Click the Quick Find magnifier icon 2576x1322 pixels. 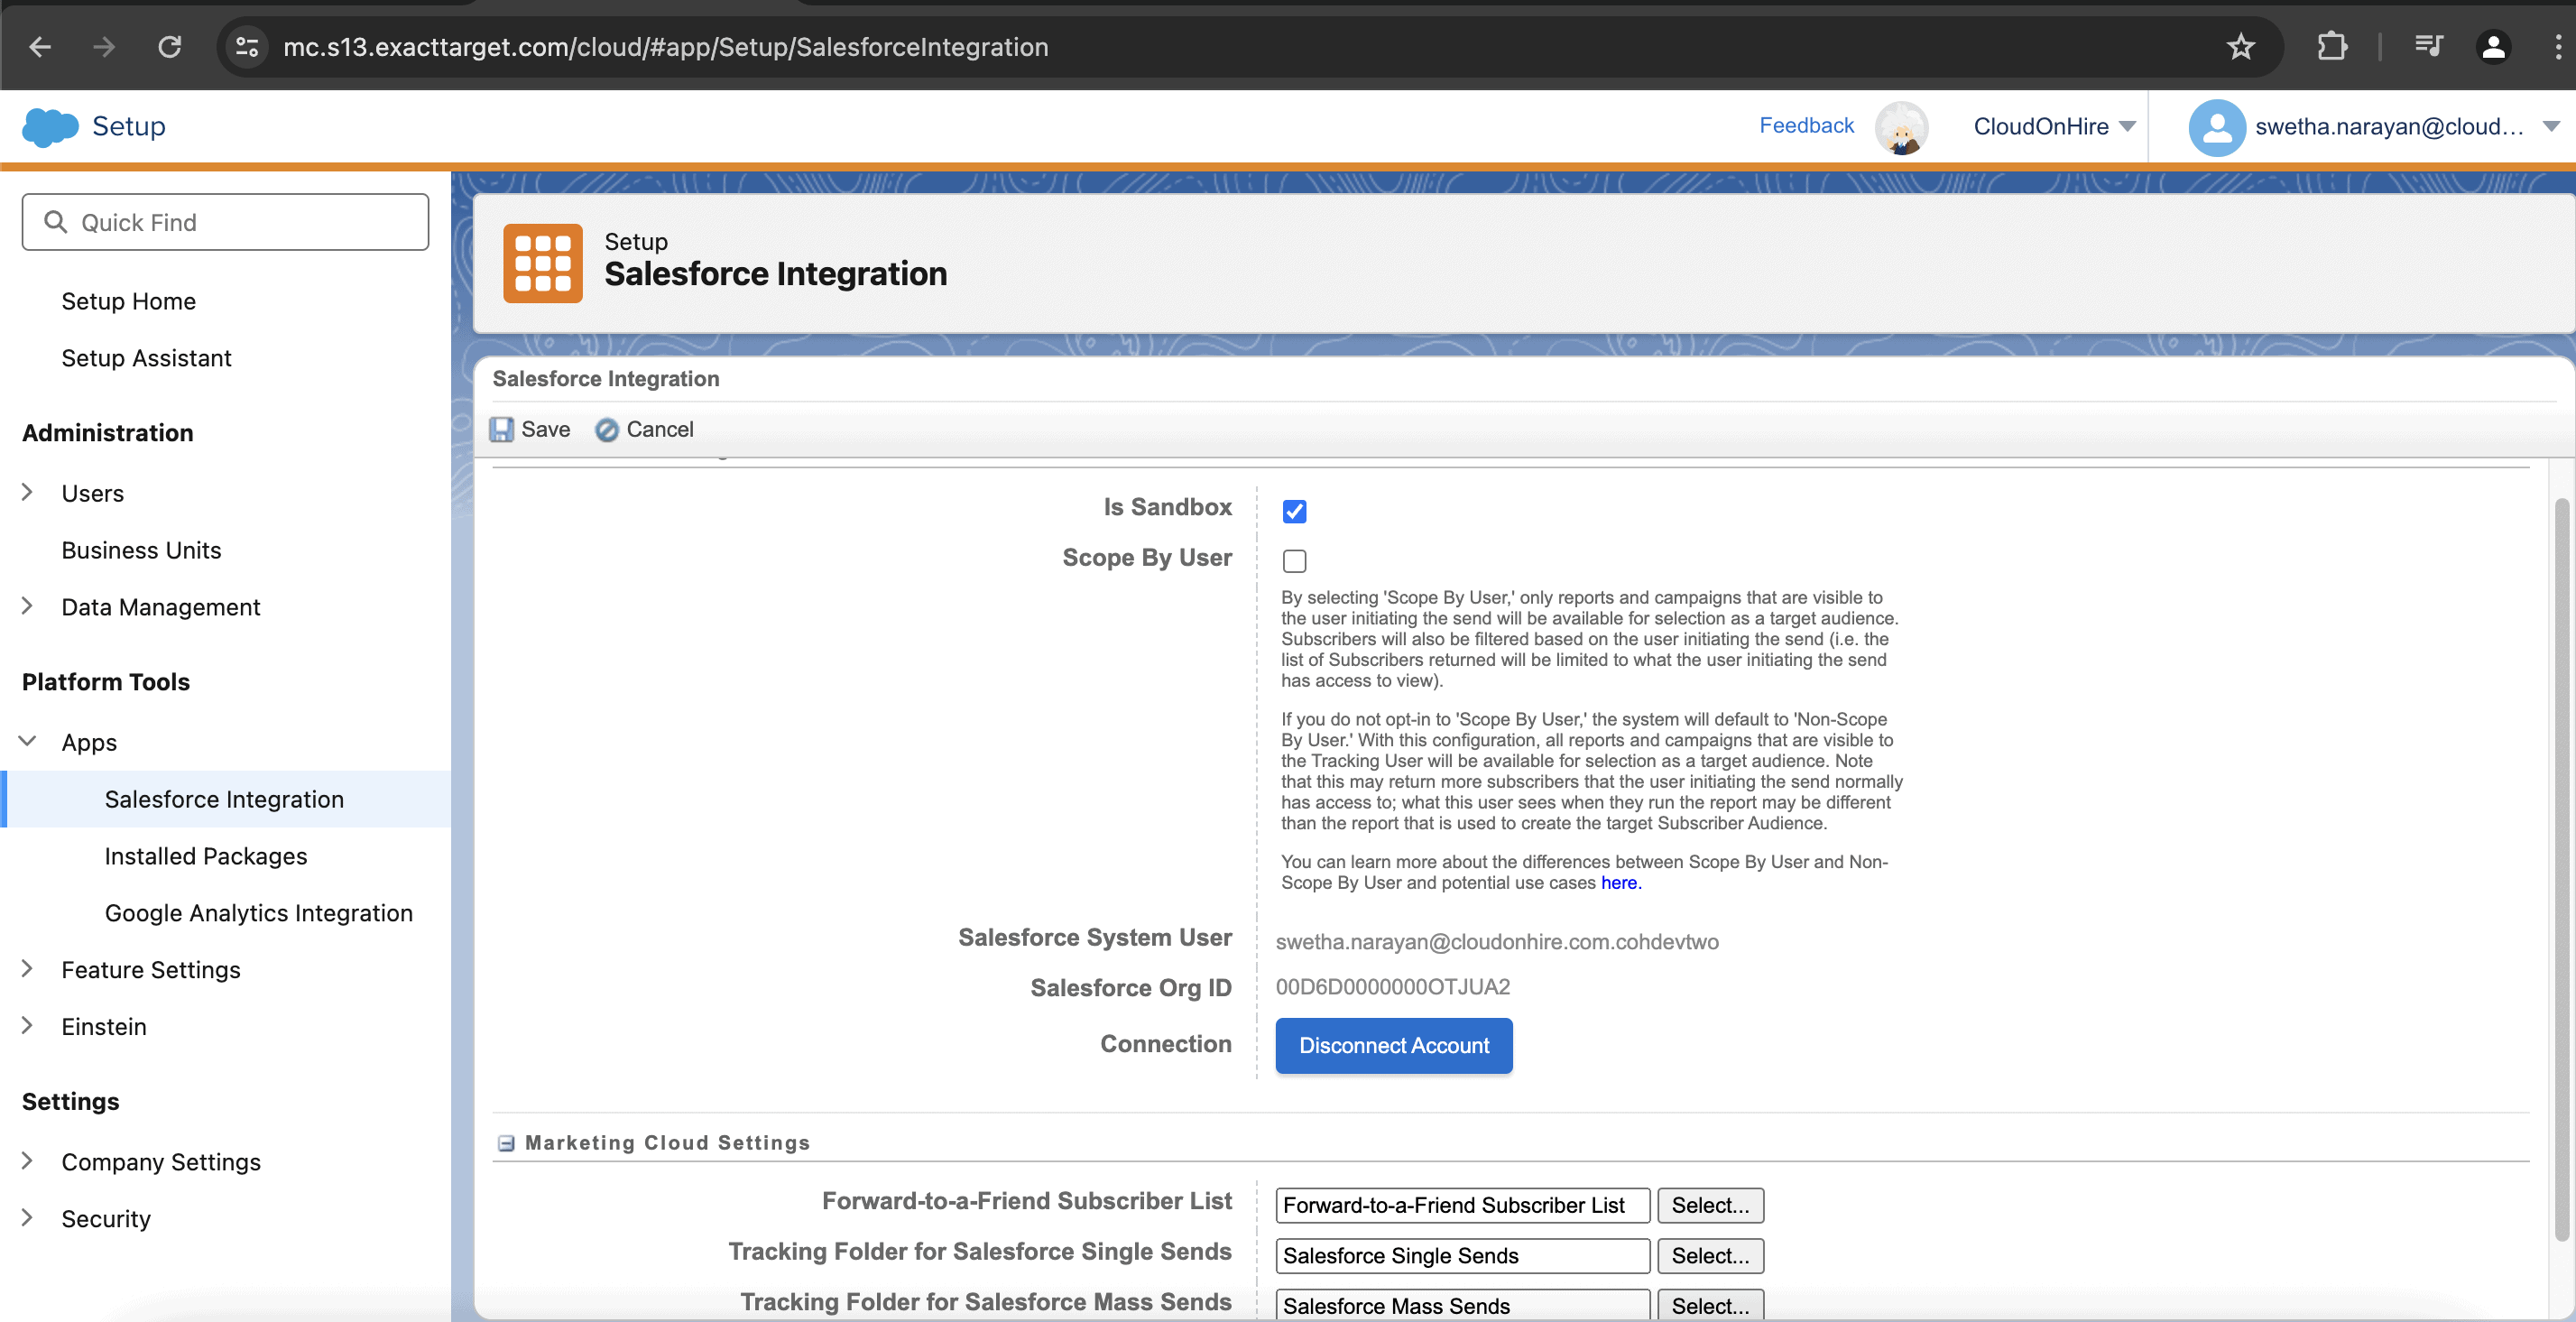point(56,222)
